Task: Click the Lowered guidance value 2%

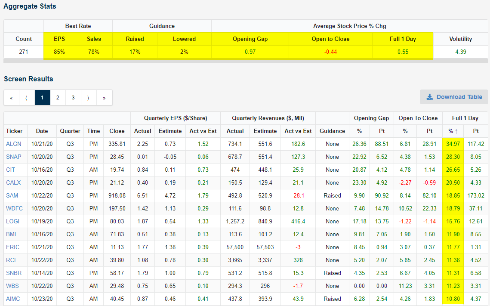Action: tap(184, 52)
